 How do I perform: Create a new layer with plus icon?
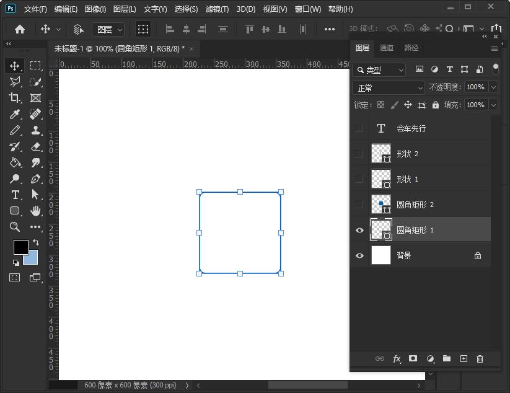pos(463,359)
